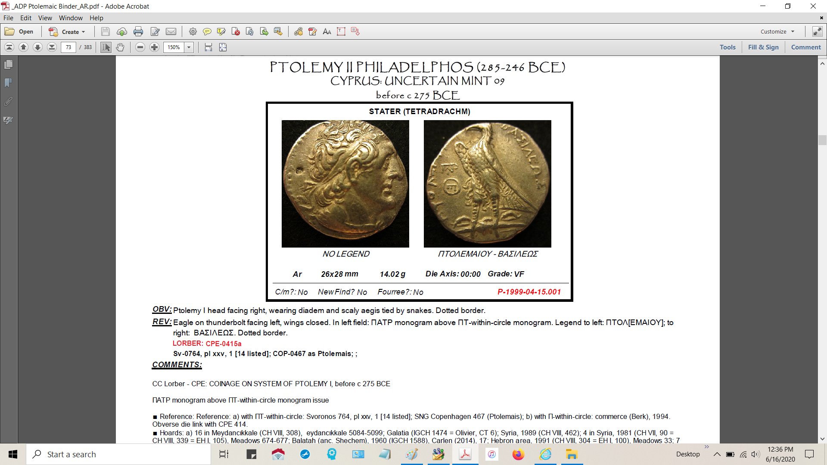This screenshot has width=827, height=465.
Task: Open the Window menu
Action: 71,18
